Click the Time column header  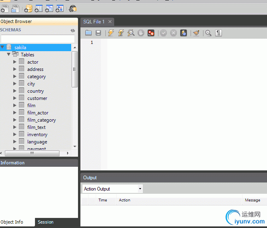(x=103, y=200)
